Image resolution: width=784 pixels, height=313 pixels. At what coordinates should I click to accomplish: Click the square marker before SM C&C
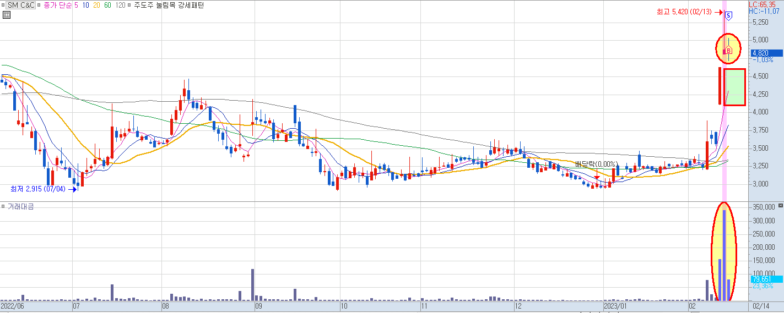3,4
